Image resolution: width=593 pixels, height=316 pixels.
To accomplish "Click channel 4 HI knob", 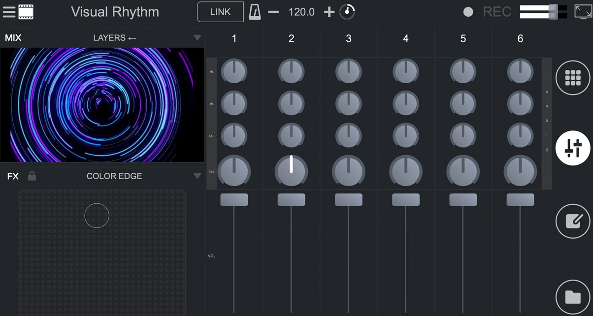I will click(x=406, y=72).
